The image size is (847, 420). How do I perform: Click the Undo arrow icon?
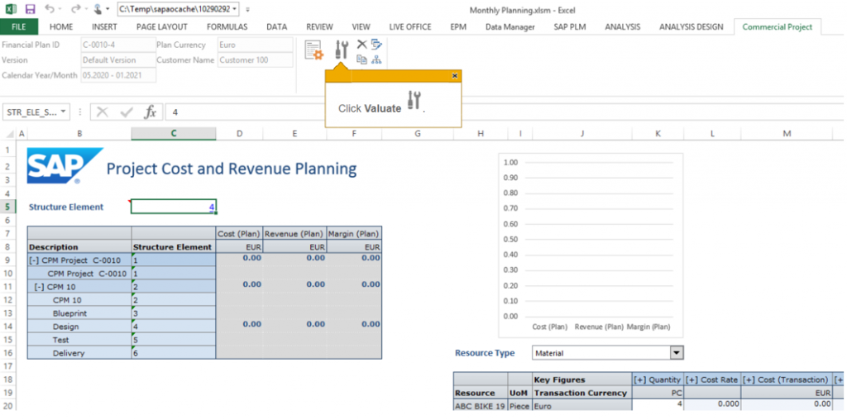[49, 8]
